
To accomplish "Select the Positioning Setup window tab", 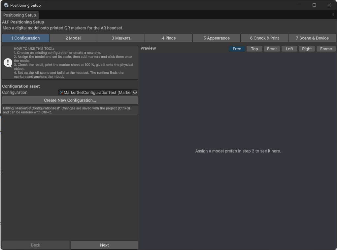I will (x=19, y=15).
